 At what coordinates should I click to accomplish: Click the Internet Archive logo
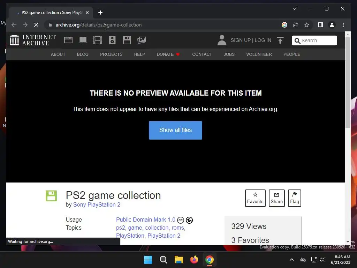tap(33, 40)
